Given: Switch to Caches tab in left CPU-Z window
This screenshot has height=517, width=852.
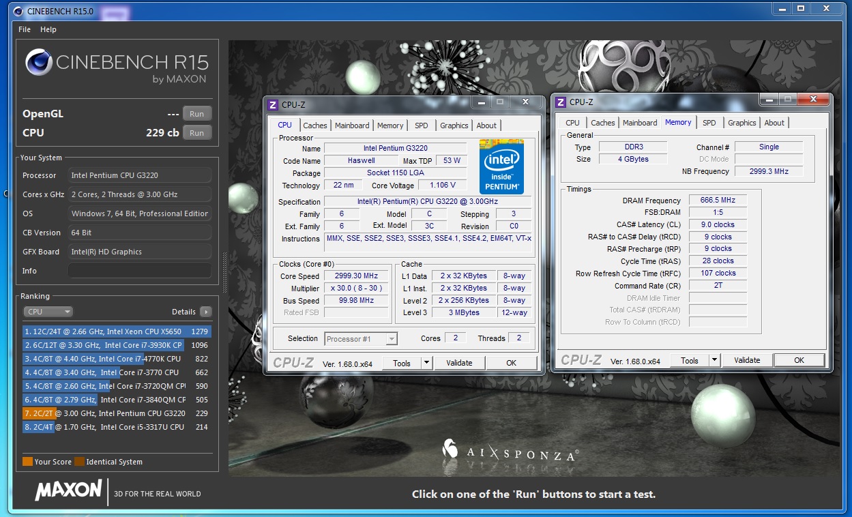Looking at the screenshot, I should pyautogui.click(x=315, y=125).
